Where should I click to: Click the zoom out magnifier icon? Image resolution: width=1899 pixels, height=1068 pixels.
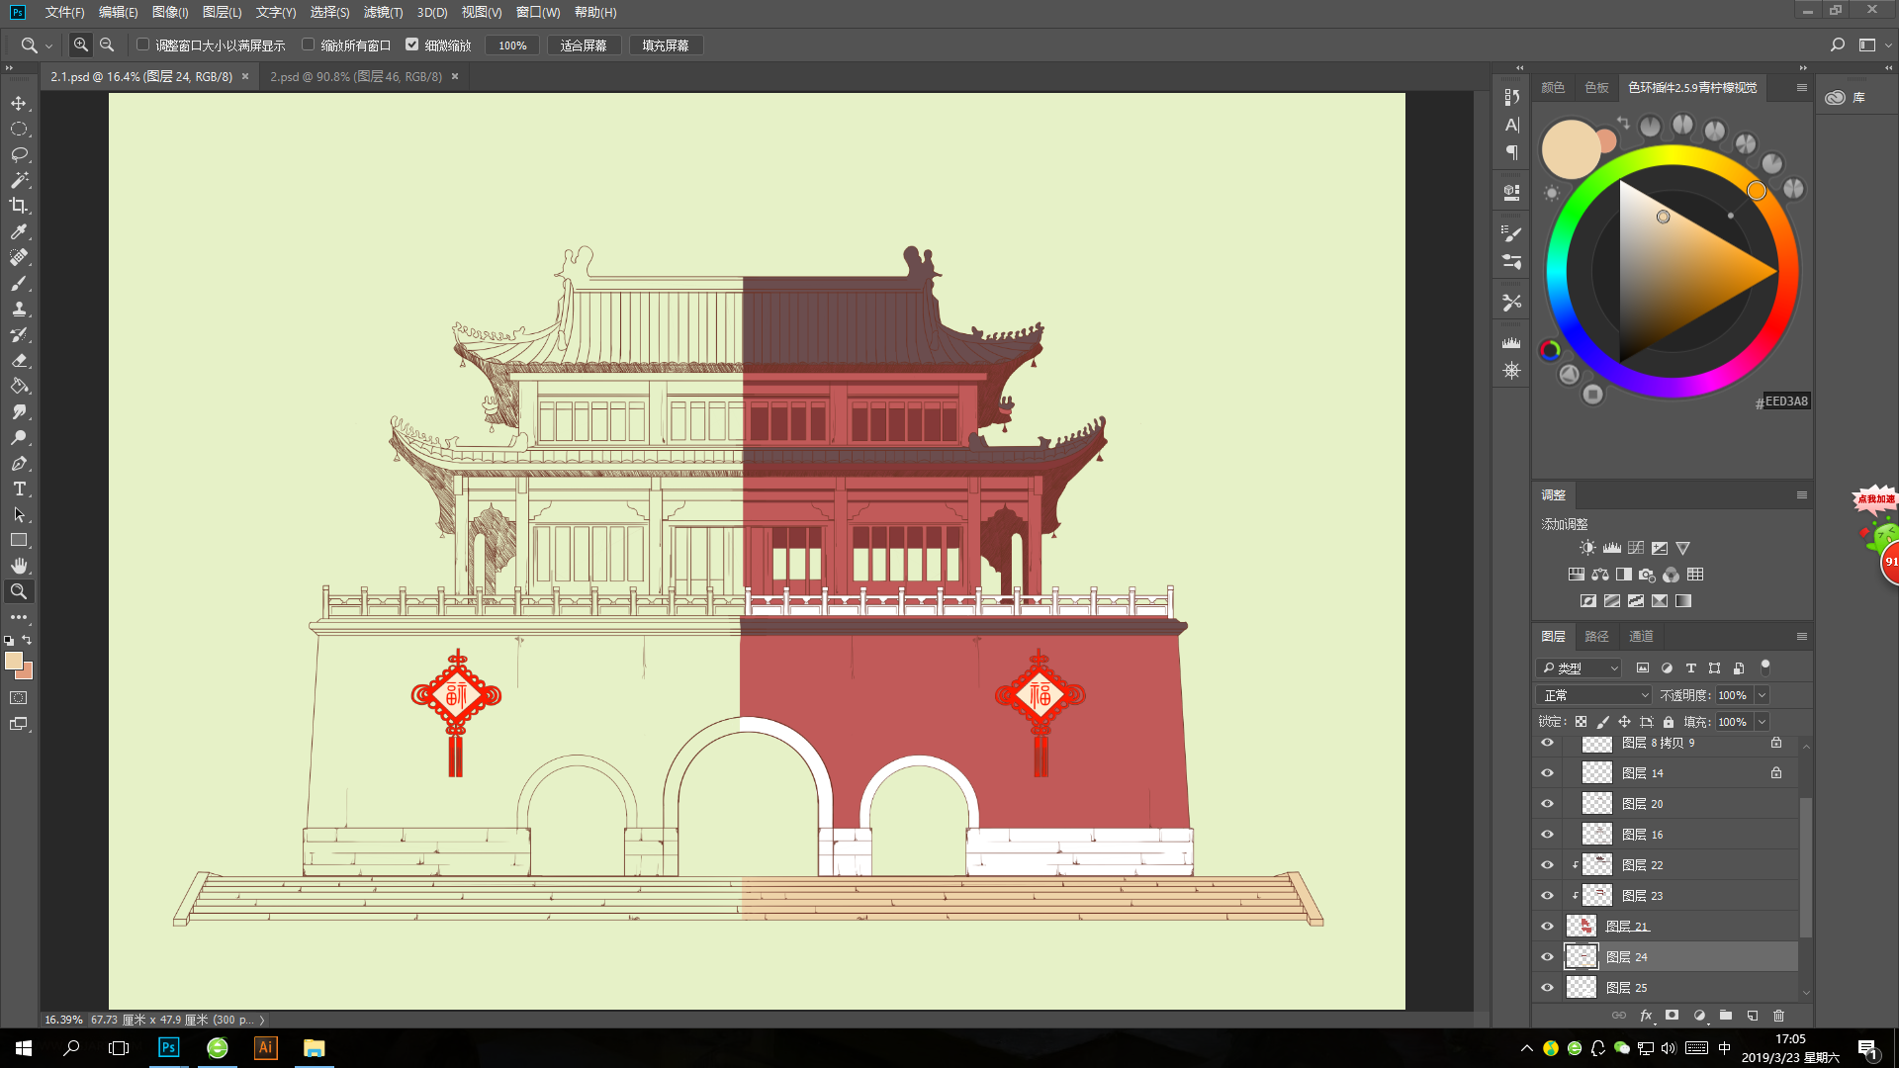[x=107, y=44]
